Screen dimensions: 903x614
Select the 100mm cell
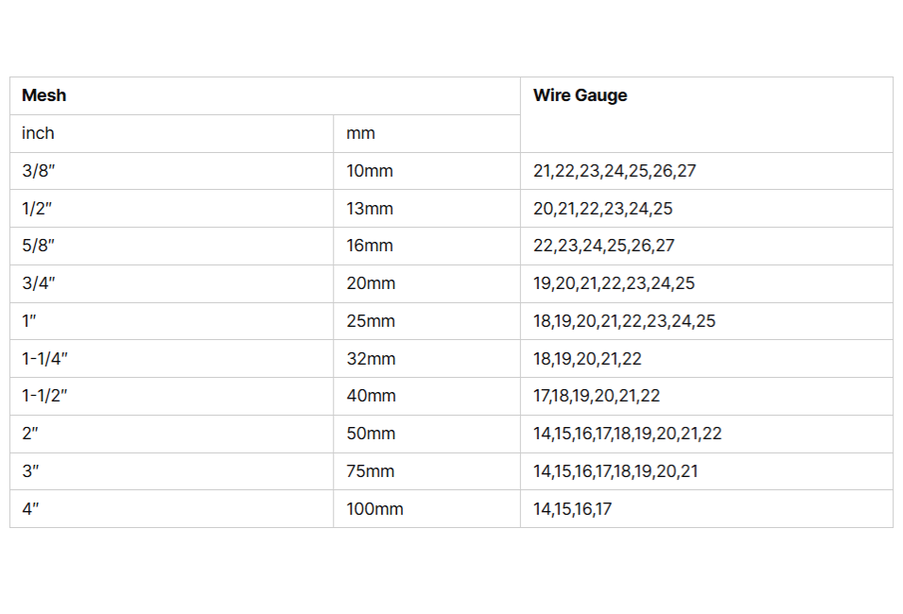pos(426,509)
